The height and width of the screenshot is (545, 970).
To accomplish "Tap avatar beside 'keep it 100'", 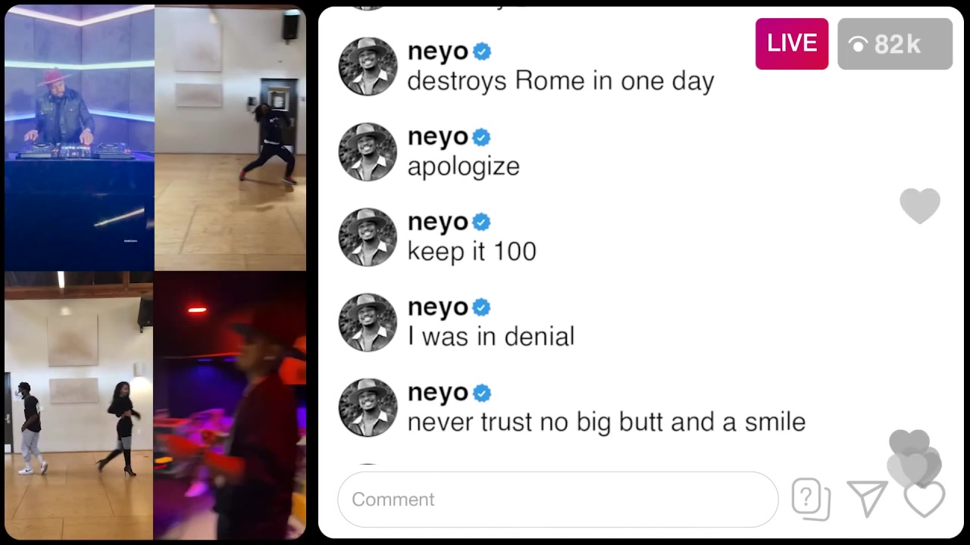I will tap(368, 238).
